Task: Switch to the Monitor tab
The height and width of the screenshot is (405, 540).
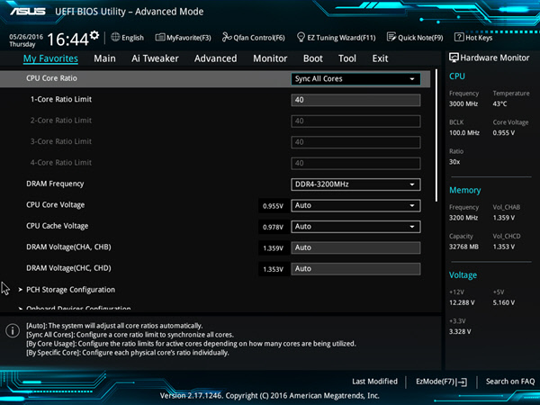Action: pos(270,58)
